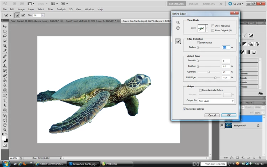Image resolution: width=267 pixels, height=167 pixels.
Task: Enable the Show Radius checkbox
Action: click(x=213, y=26)
